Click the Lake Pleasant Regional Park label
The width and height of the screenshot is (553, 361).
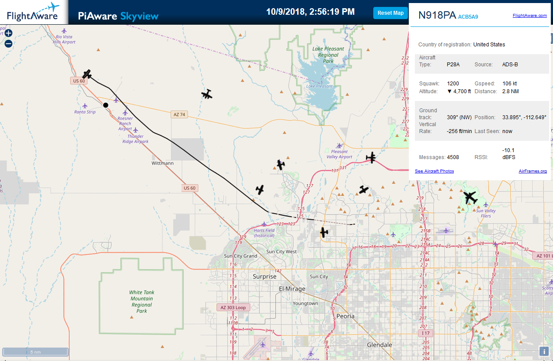[x=328, y=55]
